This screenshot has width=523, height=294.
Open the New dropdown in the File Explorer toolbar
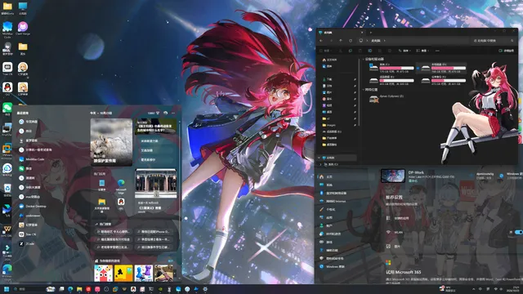[x=325, y=51]
